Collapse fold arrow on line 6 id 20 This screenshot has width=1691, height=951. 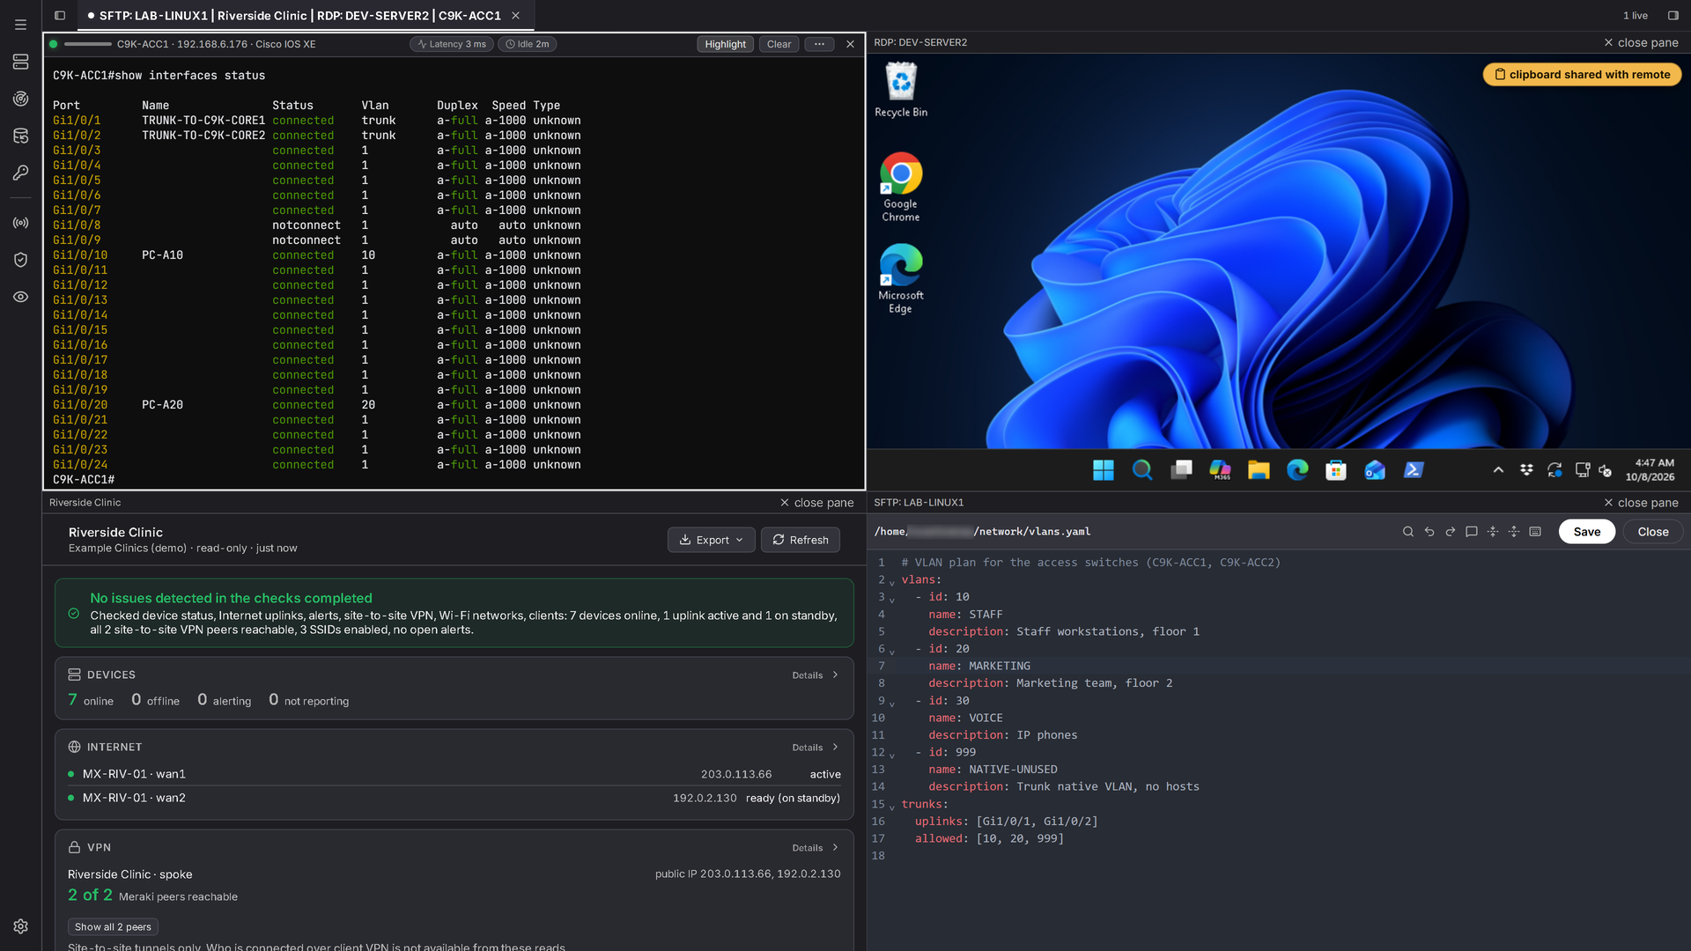pyautogui.click(x=892, y=652)
